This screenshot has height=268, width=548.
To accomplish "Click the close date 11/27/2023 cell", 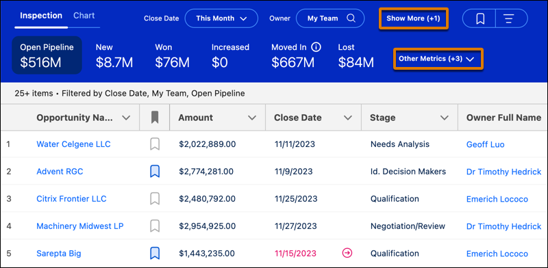I will coord(296,226).
